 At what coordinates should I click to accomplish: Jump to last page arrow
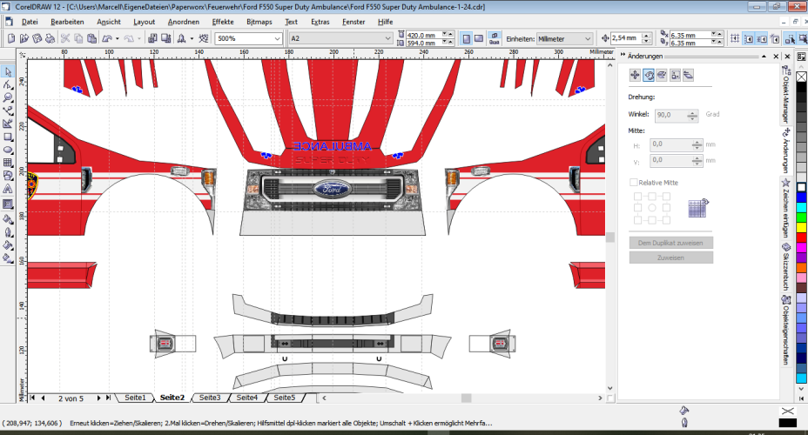tap(108, 398)
